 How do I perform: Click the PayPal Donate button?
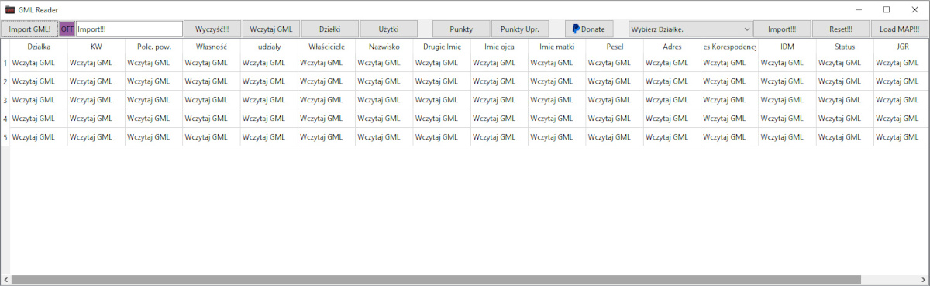[x=588, y=29]
